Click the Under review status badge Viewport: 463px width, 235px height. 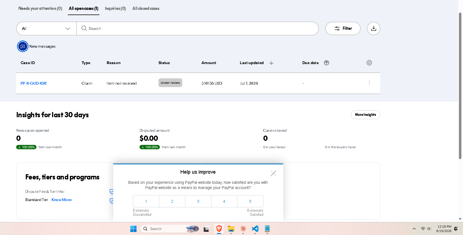(x=170, y=83)
